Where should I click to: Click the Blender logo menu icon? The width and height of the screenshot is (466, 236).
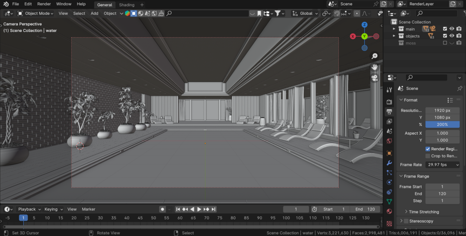point(6,4)
